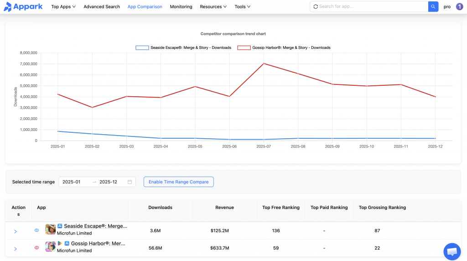Click the blue search magnifier button
467x261 pixels.
pos(433,7)
